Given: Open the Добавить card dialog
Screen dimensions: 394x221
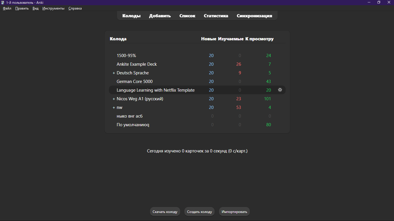Looking at the screenshot, I should 160,16.
